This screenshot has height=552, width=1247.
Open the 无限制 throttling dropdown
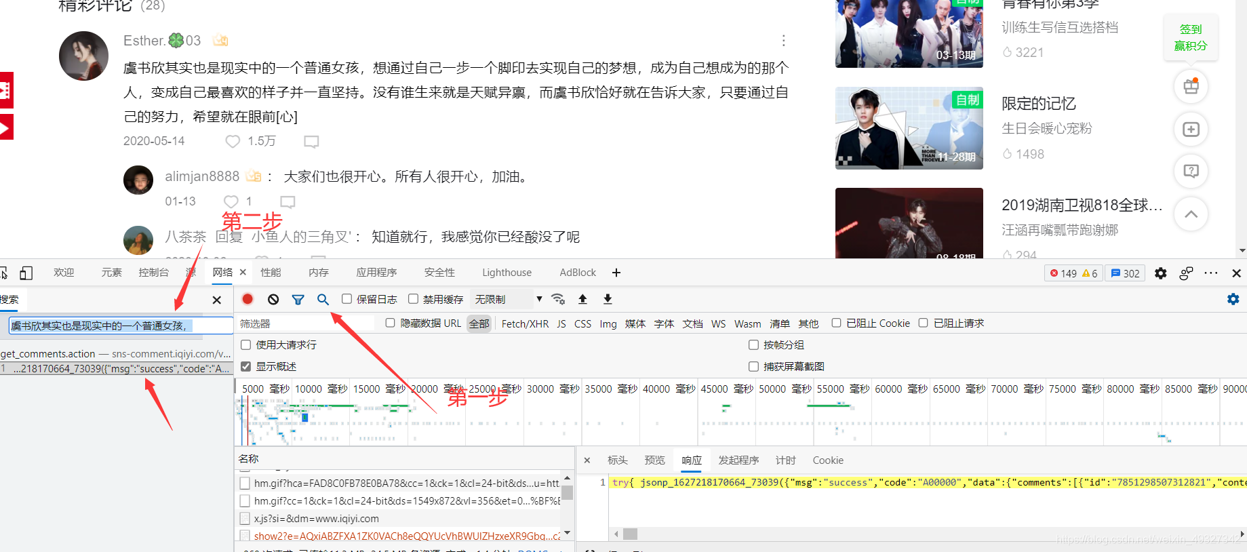click(508, 299)
